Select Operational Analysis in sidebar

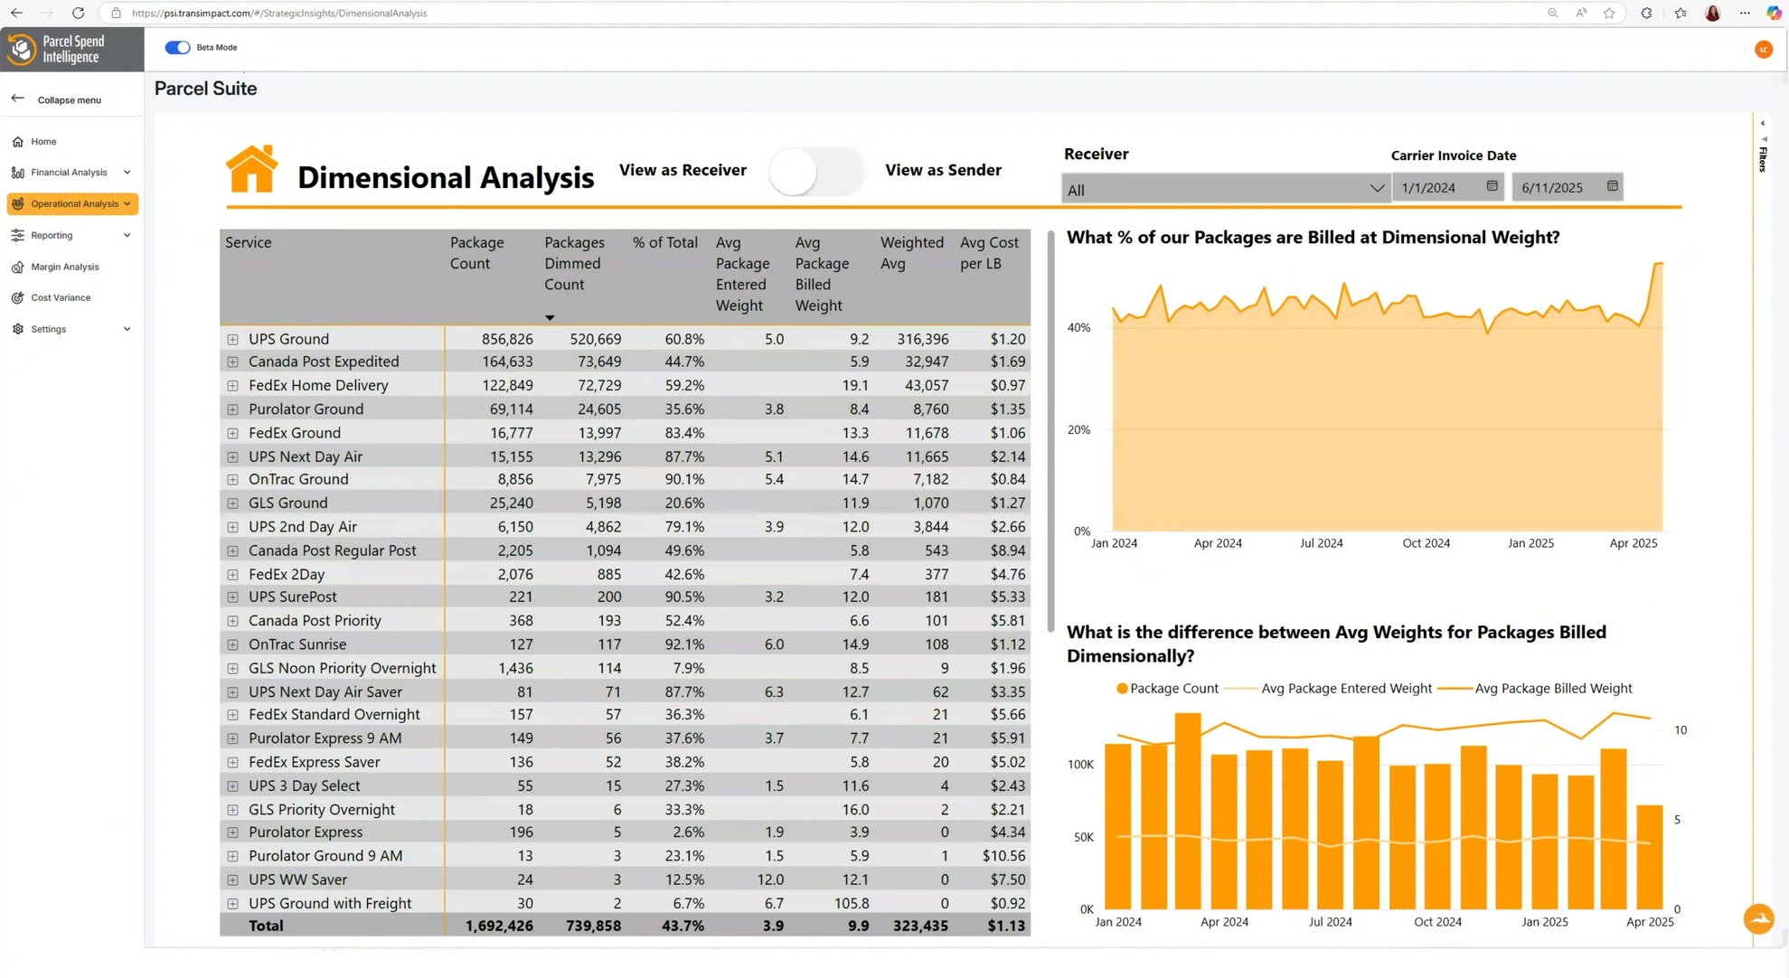(x=72, y=204)
